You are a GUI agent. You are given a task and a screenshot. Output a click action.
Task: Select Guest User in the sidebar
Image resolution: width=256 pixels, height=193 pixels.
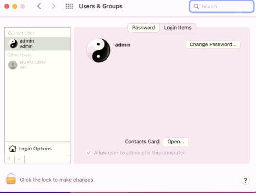38,65
